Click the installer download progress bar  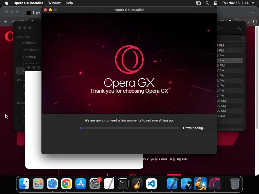pos(129,128)
